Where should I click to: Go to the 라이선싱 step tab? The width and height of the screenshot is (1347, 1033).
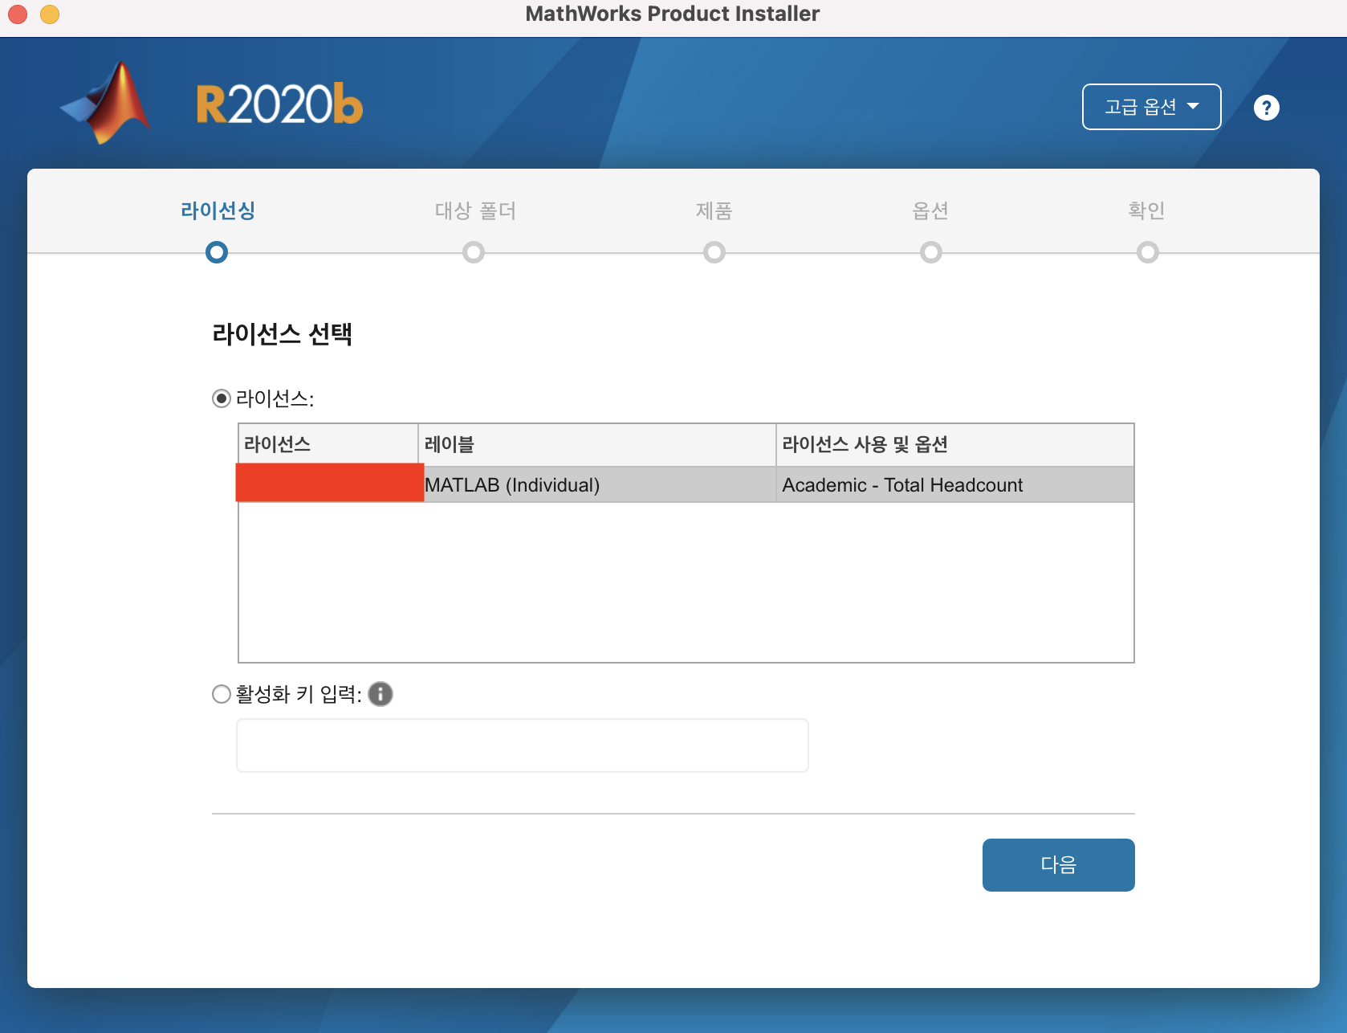click(218, 210)
